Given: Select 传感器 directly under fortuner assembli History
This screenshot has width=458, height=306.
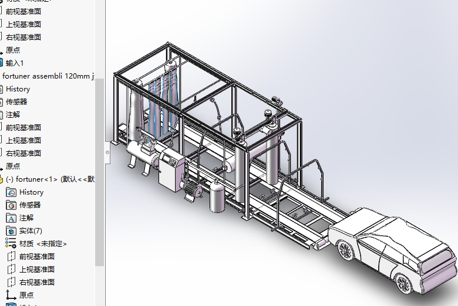Looking at the screenshot, I should pyautogui.click(x=16, y=102).
